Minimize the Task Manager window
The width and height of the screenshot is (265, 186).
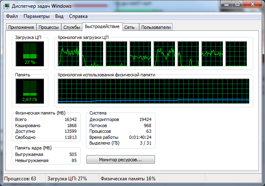226,4
